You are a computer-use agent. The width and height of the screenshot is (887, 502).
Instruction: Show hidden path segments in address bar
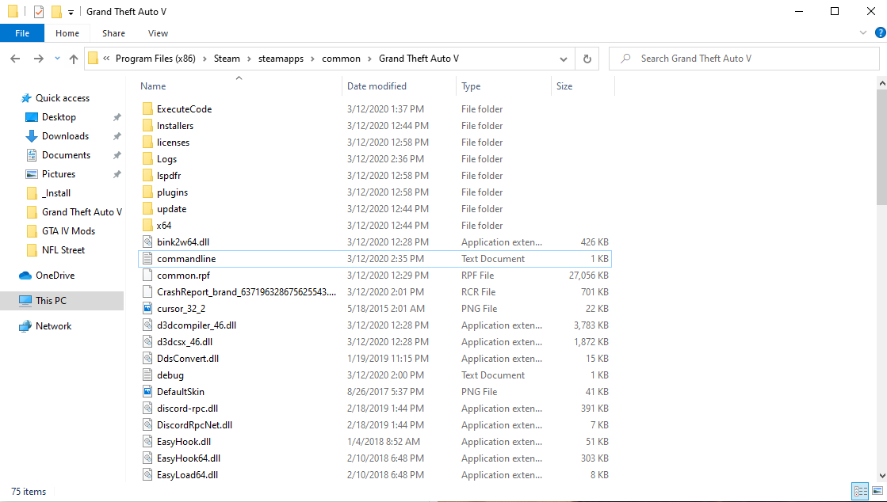[106, 59]
